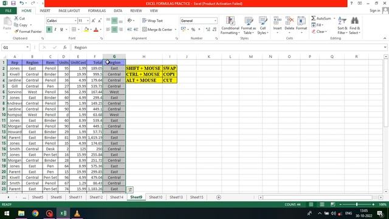Toggle middle vertical alignment
The width and height of the screenshot is (389, 219).
[114, 21]
